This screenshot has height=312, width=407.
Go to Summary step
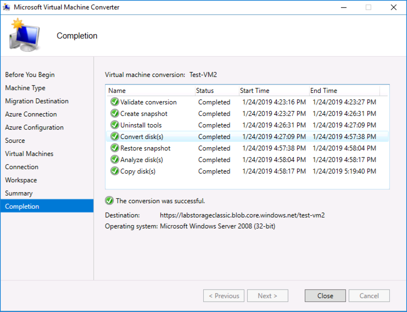pyautogui.click(x=19, y=193)
